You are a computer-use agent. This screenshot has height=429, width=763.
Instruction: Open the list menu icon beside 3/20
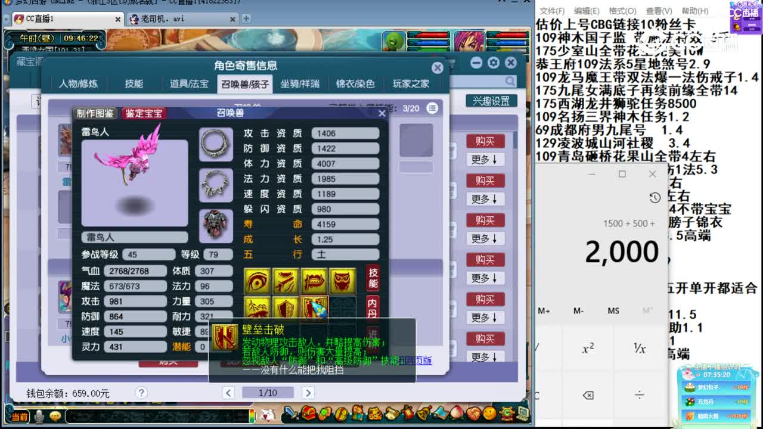pos(432,108)
